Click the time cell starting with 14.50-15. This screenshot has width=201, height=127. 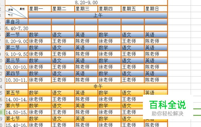[16, 112]
